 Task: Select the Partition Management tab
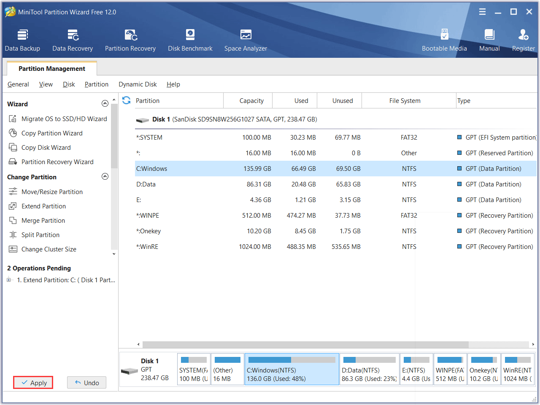click(x=52, y=69)
